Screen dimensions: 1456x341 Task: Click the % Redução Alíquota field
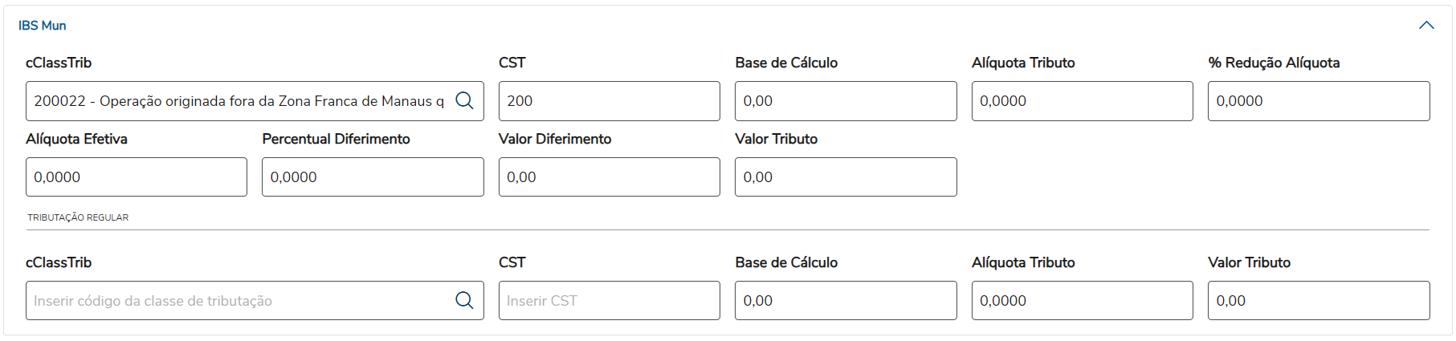click(x=1318, y=101)
